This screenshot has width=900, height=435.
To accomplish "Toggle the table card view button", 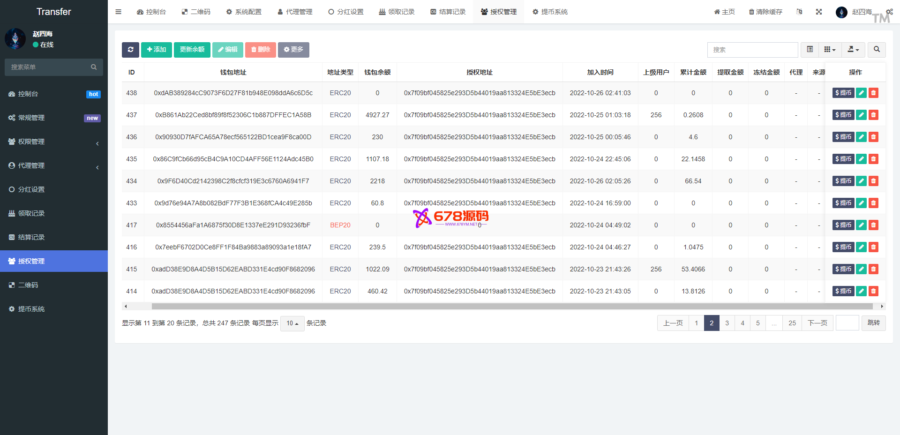I will point(810,50).
